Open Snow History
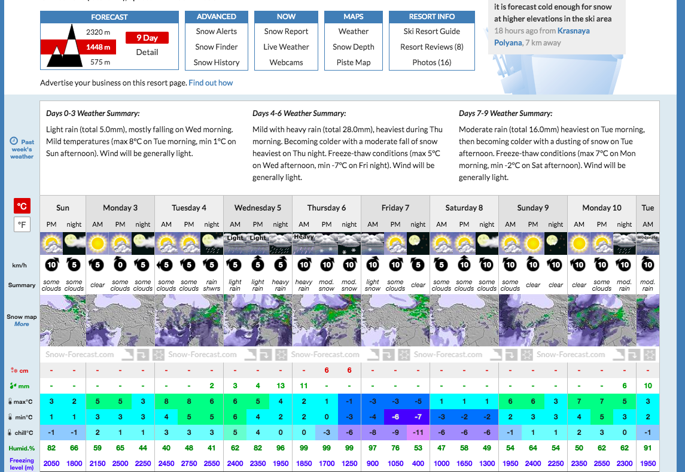 click(x=216, y=62)
